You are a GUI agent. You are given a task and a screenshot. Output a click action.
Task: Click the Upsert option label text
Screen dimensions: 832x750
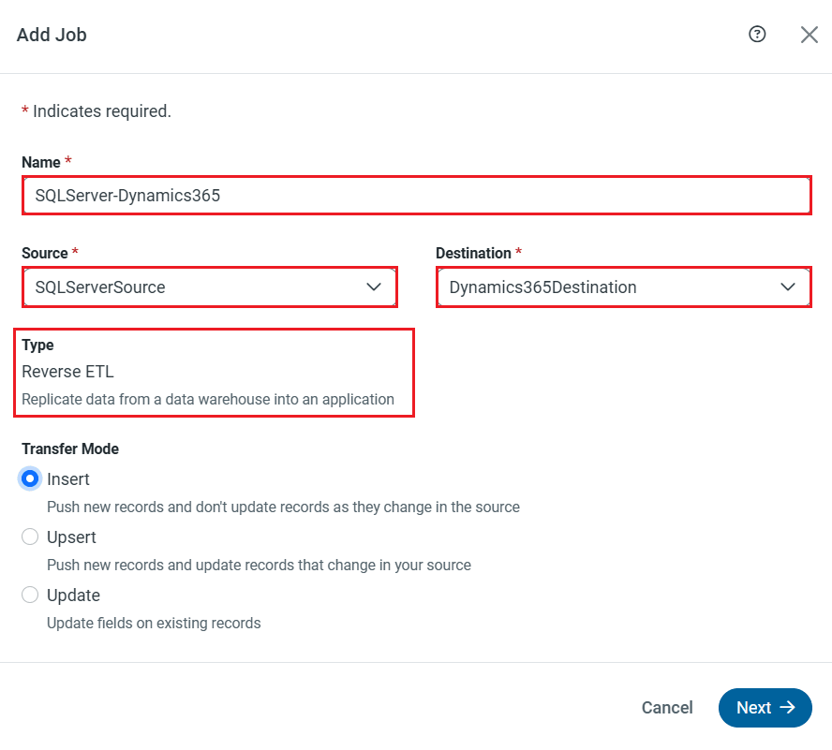tap(72, 537)
